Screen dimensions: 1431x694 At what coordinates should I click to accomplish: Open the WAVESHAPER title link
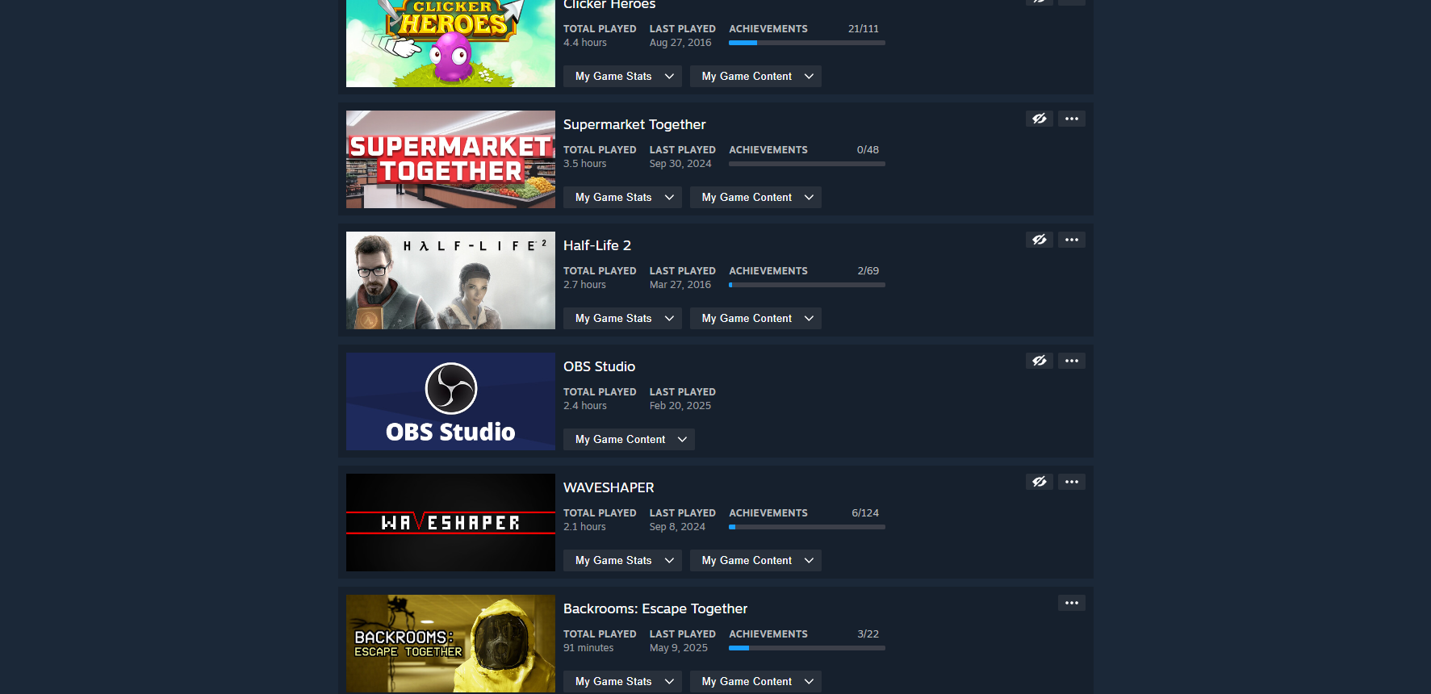click(x=609, y=487)
